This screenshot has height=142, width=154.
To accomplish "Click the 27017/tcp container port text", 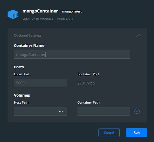I will click(x=86, y=83).
